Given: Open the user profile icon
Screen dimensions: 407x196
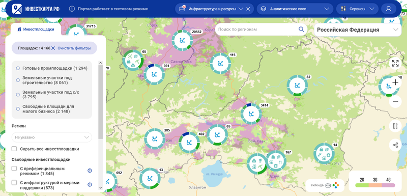Looking at the screenshot, I should [388, 9].
